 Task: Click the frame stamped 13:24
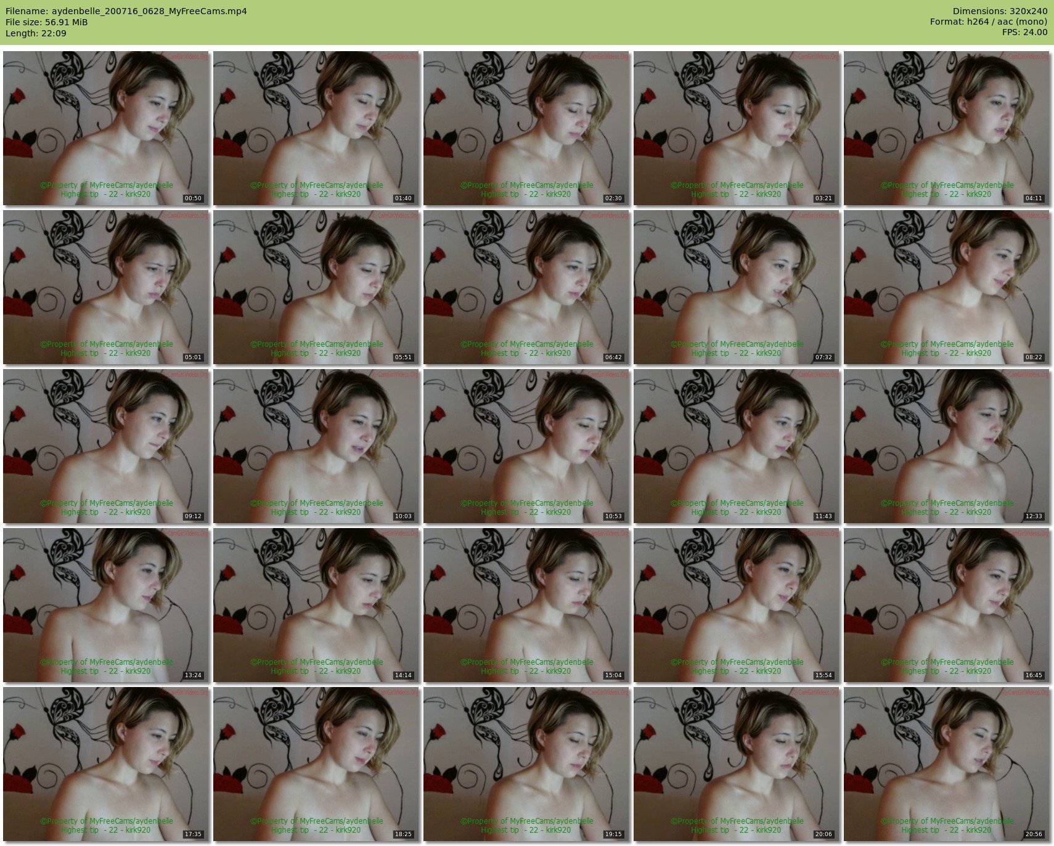coord(106,605)
